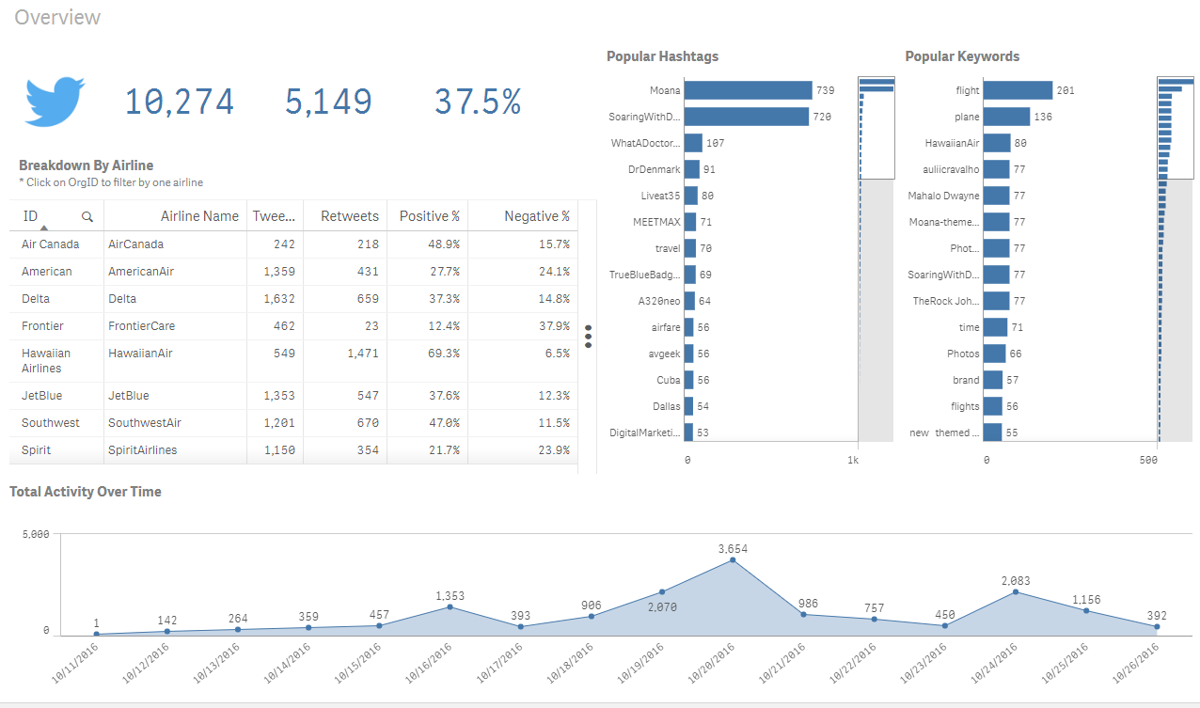Viewport: 1200px width, 708px height.
Task: Click the Popular Hashtags mini chart scrollbar
Action: tap(876, 127)
